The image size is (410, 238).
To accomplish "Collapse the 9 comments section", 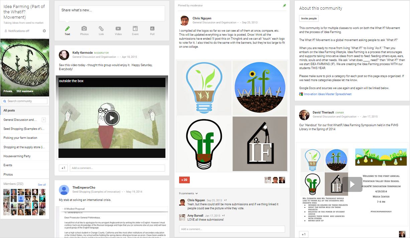I will click(188, 193).
